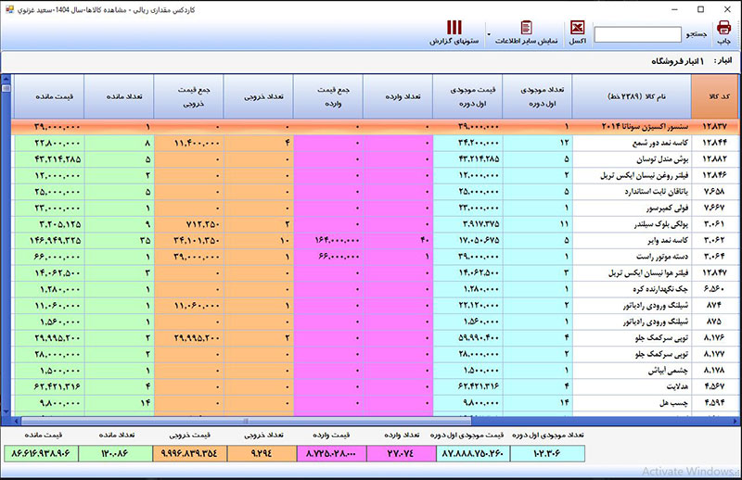The width and height of the screenshot is (742, 480).
Task: Select the item کاسه نمد وایر
Action: point(668,240)
